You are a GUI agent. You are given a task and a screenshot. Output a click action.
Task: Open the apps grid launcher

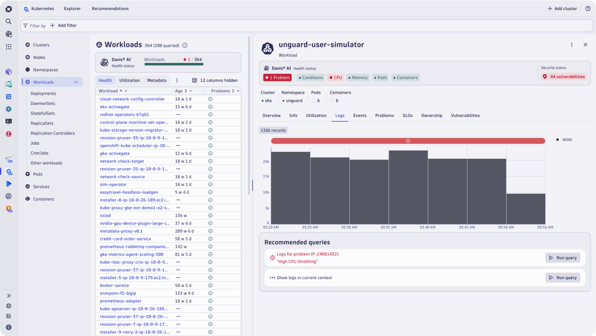coord(9,46)
